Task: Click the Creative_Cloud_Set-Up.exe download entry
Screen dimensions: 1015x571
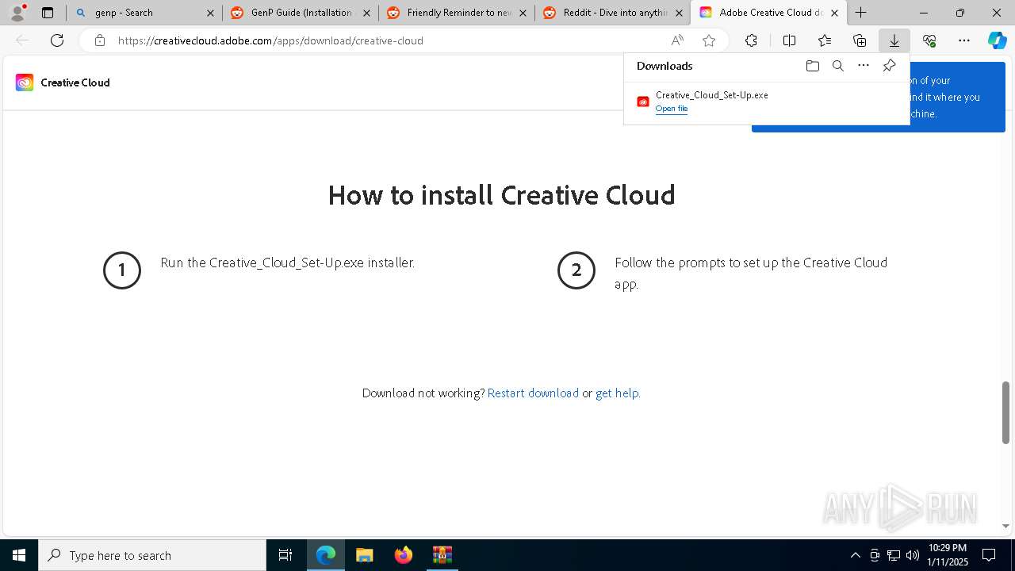Action: point(766,102)
